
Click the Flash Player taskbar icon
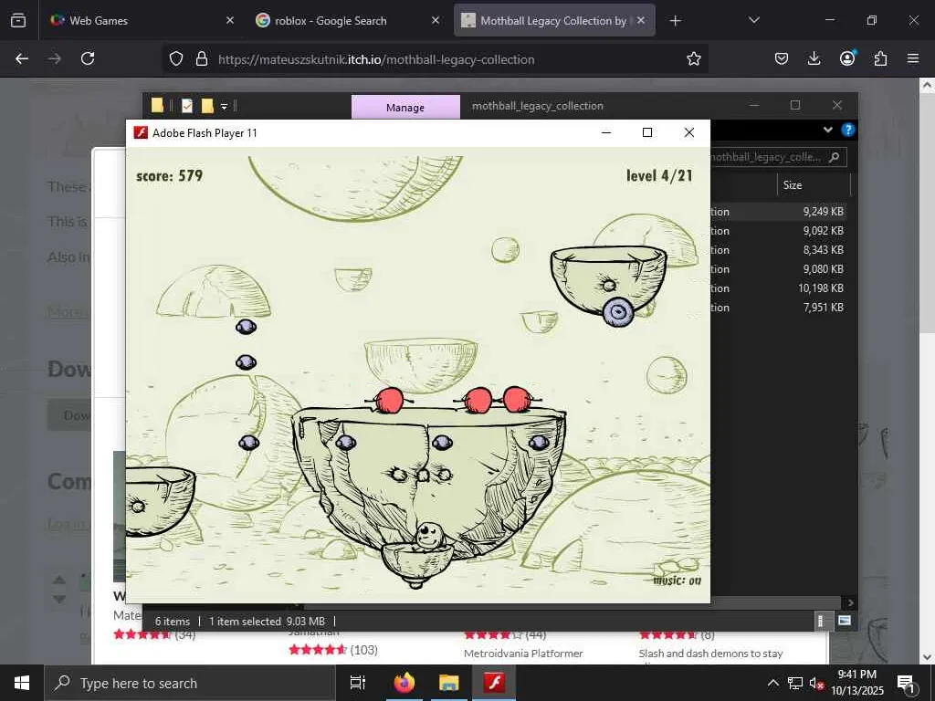click(x=494, y=683)
